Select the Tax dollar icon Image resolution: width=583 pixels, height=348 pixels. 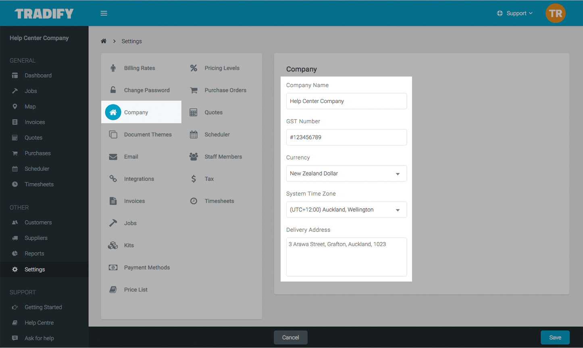[194, 179]
